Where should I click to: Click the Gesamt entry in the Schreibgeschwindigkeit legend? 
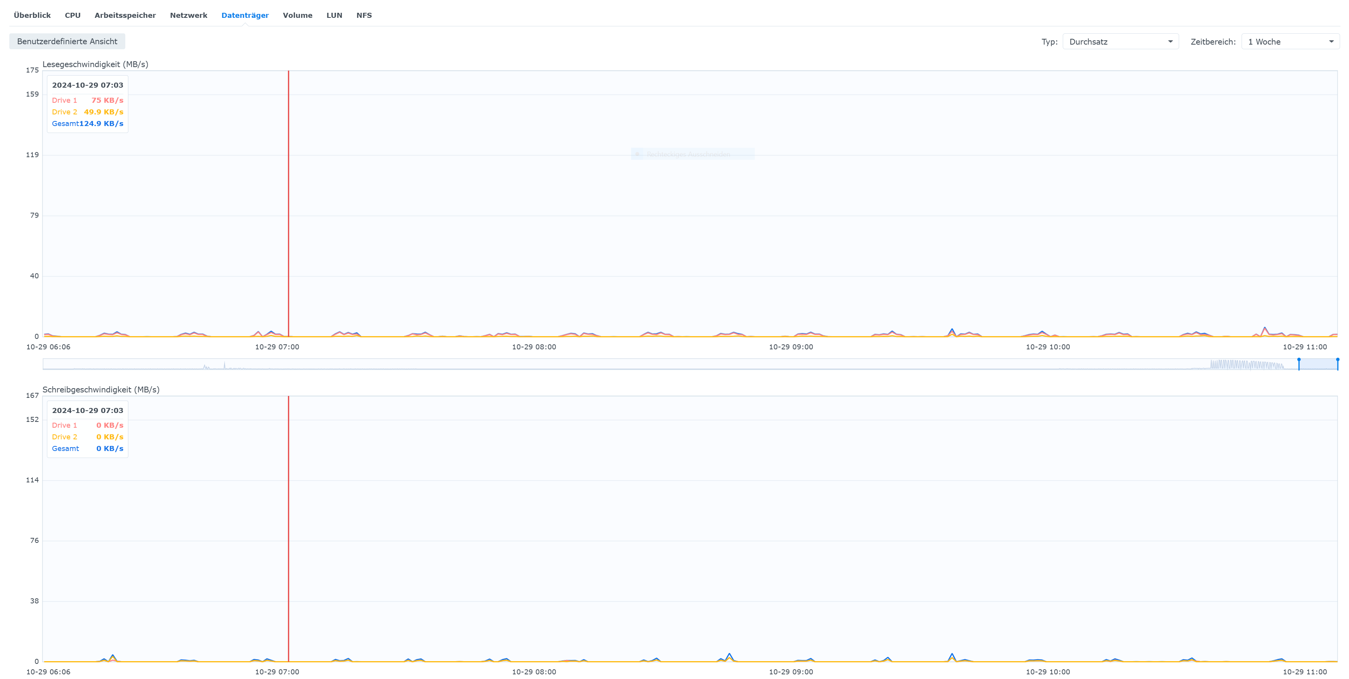66,449
